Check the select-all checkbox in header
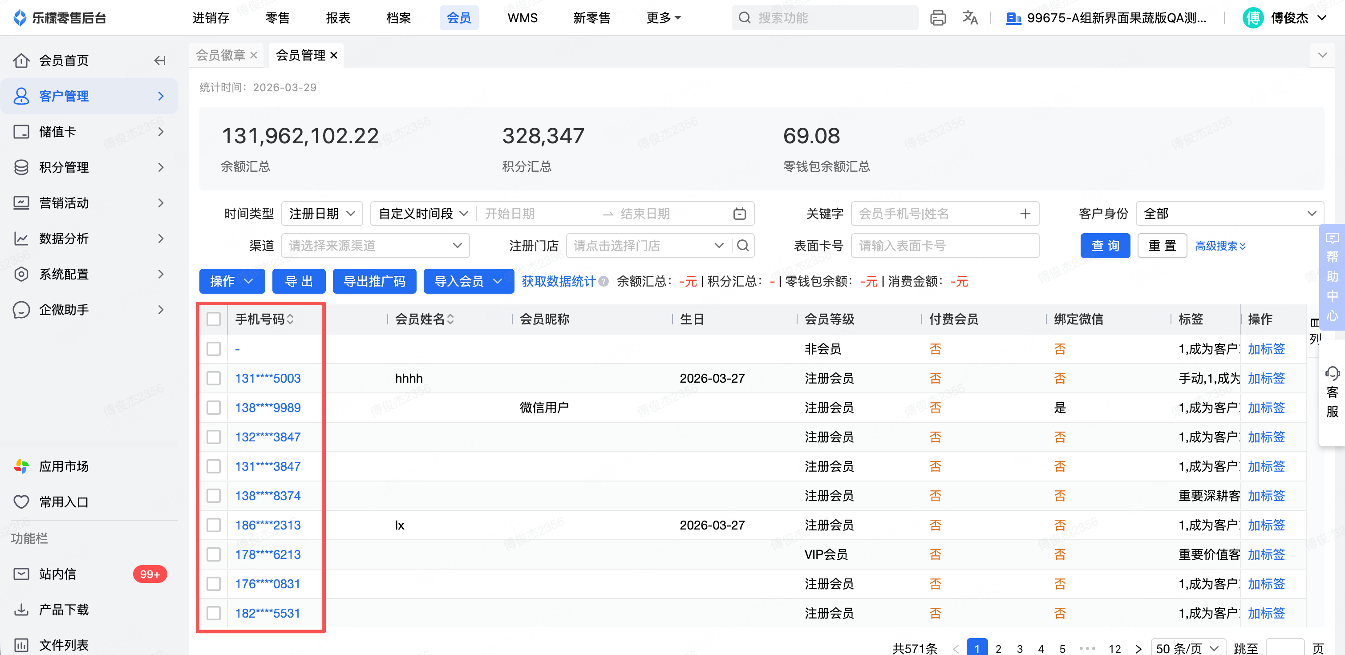 pyautogui.click(x=214, y=319)
